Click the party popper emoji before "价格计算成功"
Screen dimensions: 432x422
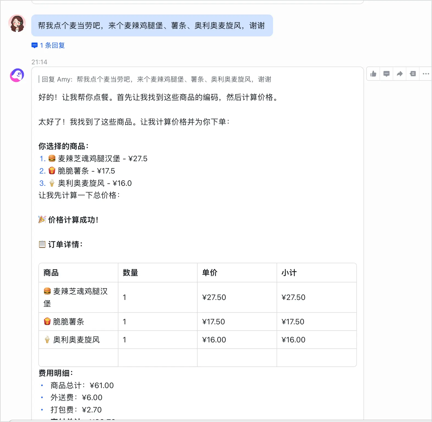(42, 219)
